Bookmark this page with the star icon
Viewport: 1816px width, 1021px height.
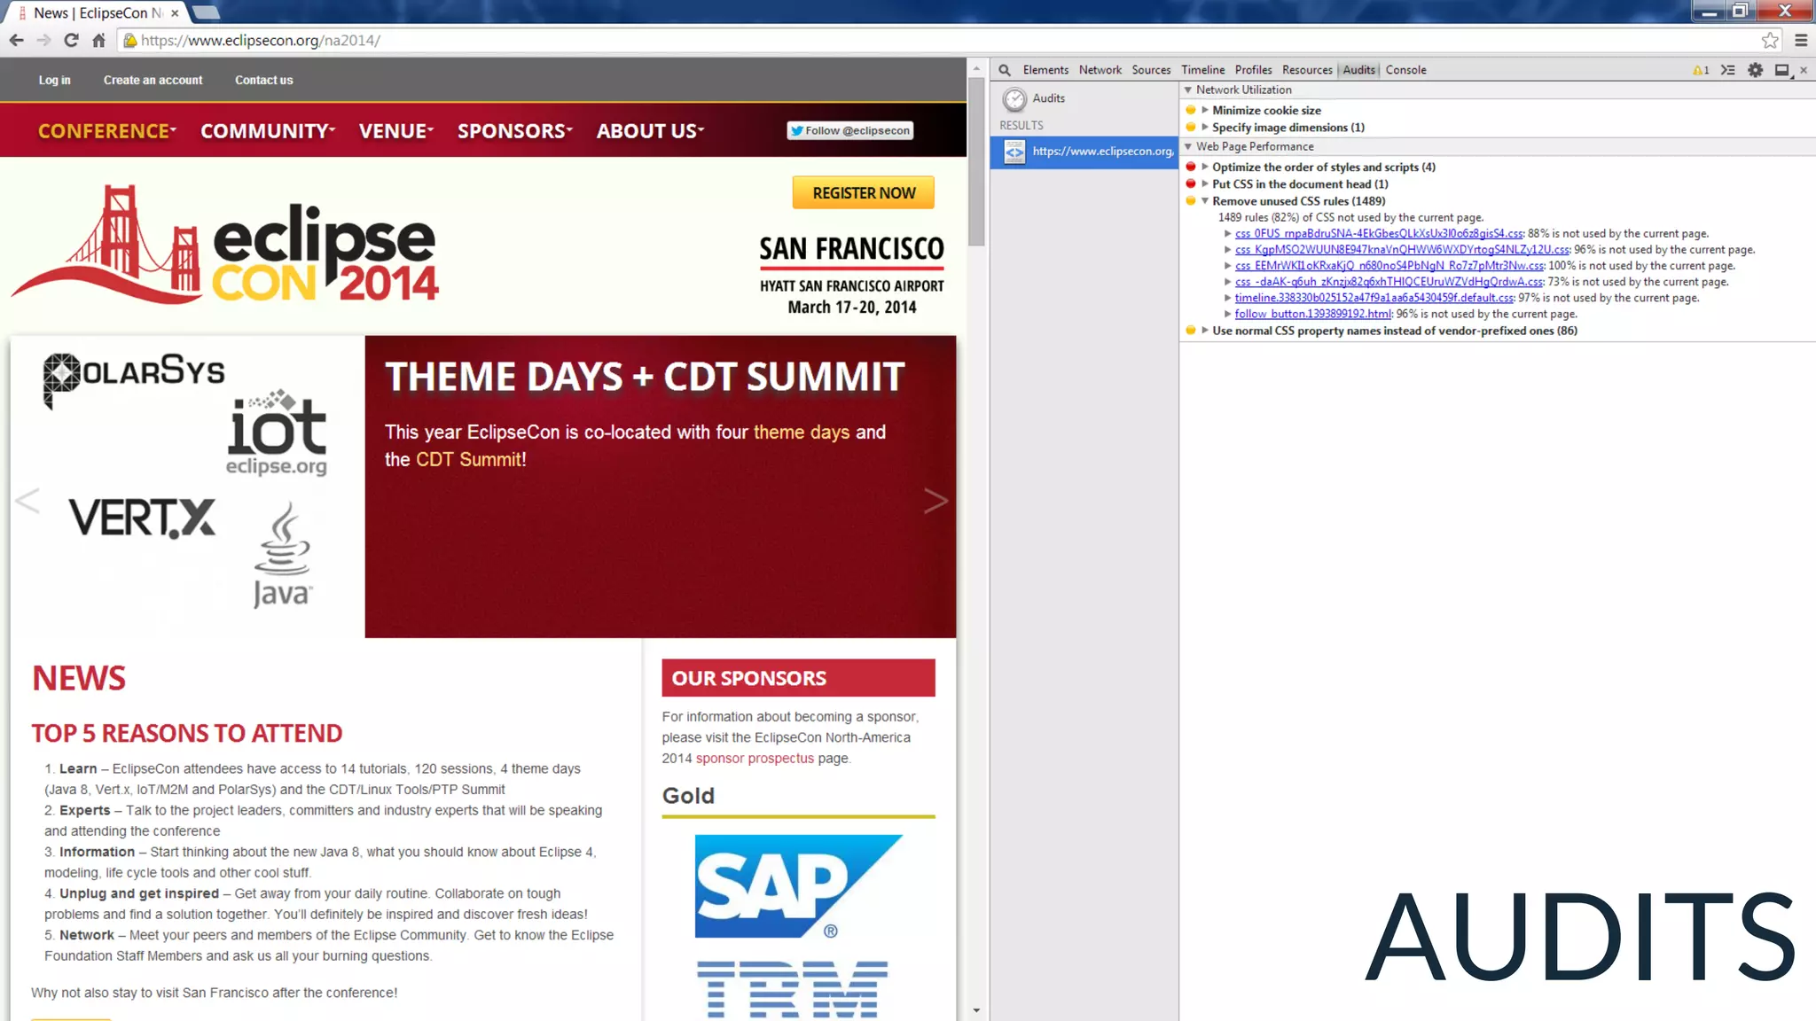(1770, 40)
